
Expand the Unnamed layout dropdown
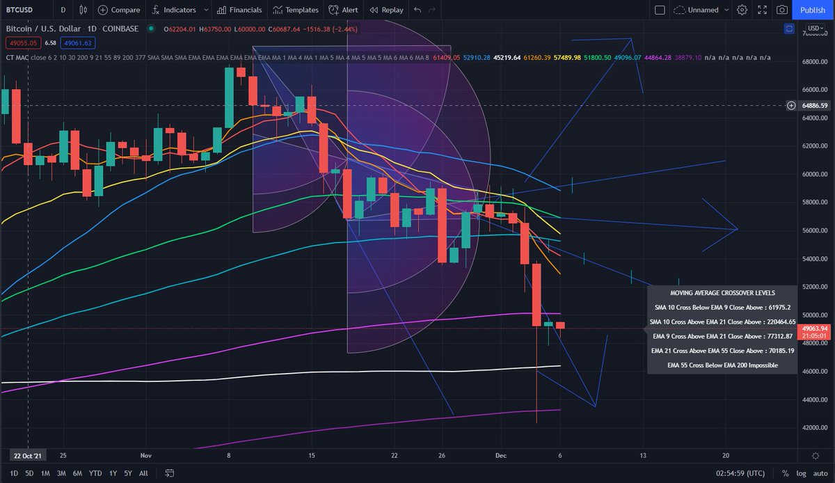pos(726,10)
